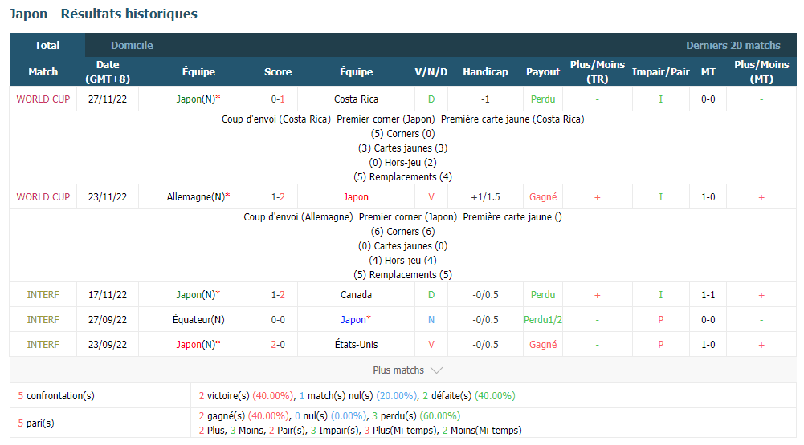Click the date 27/09/22
The image size is (804, 445).
point(107,320)
